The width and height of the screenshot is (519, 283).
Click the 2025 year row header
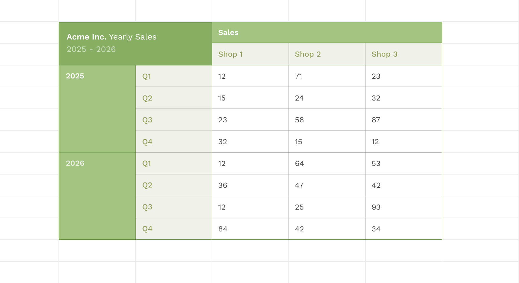point(97,109)
